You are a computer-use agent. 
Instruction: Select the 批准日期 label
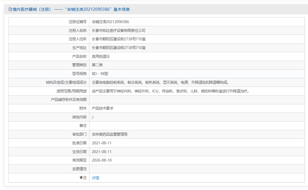[79, 143]
